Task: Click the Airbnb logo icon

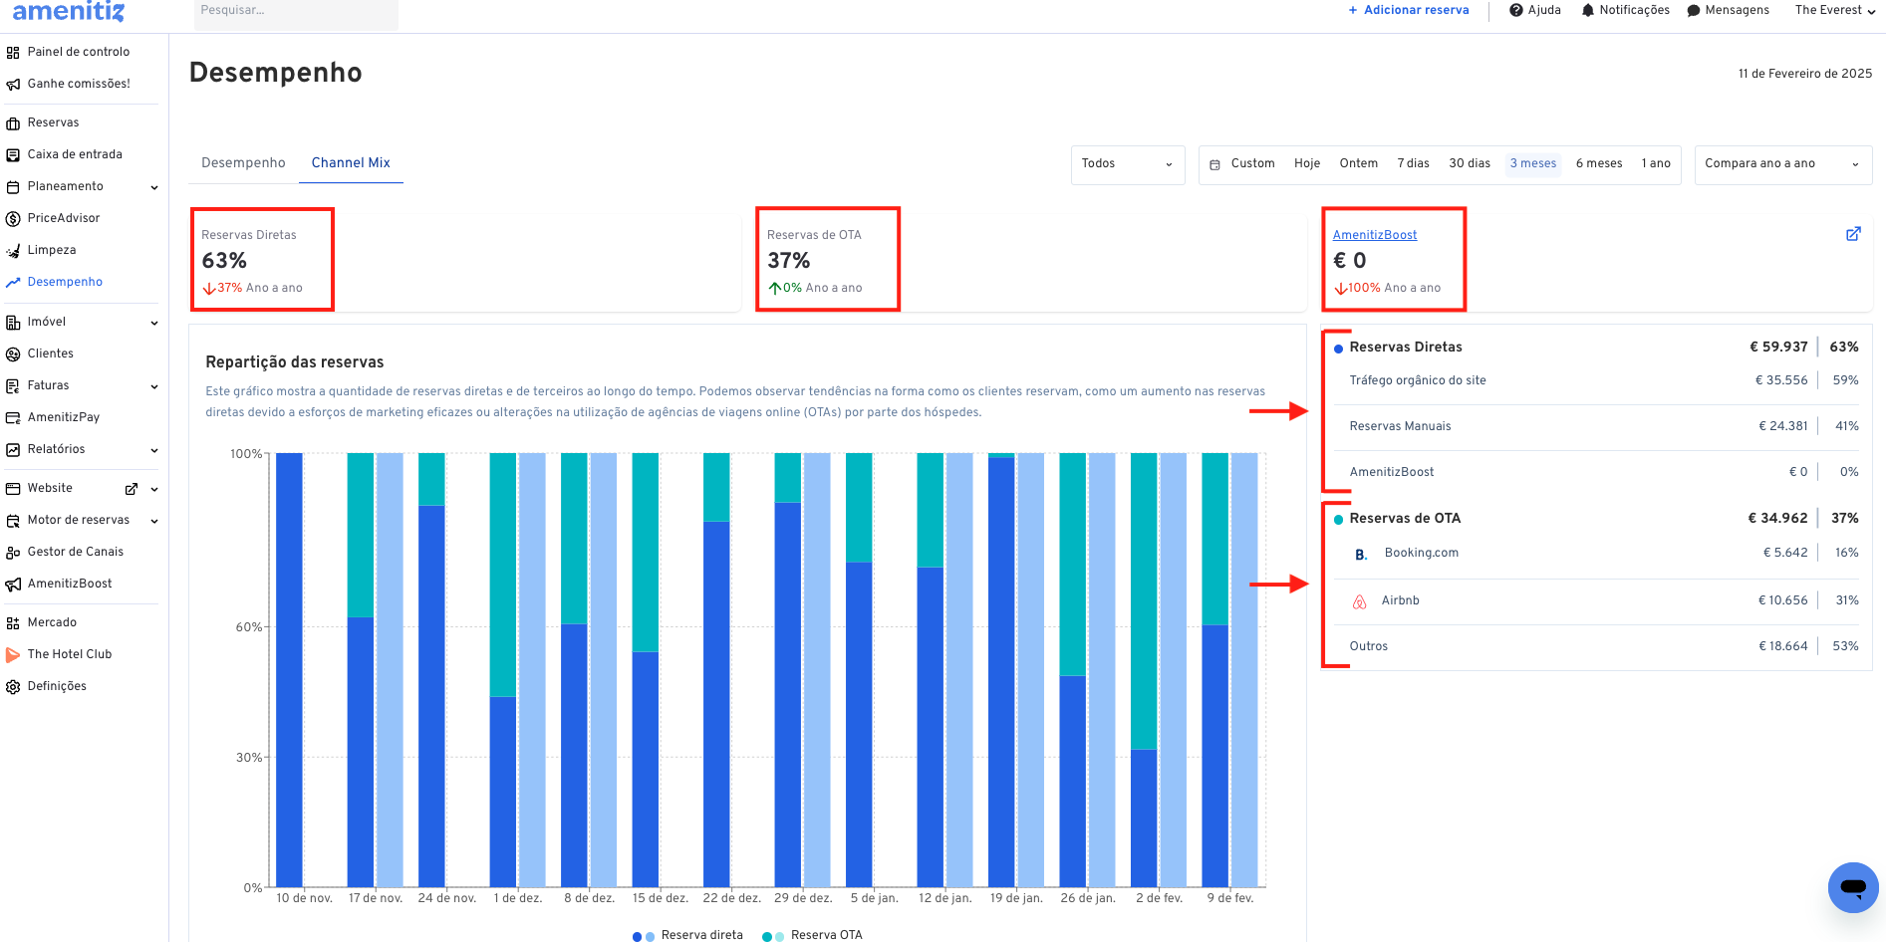Action: click(1359, 601)
